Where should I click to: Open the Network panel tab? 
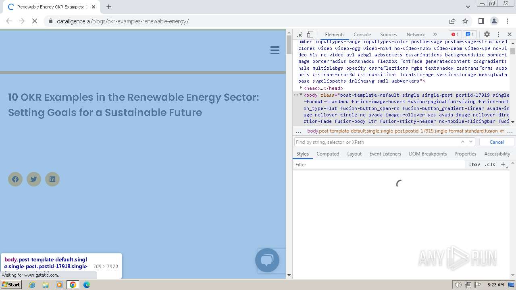coord(415,35)
